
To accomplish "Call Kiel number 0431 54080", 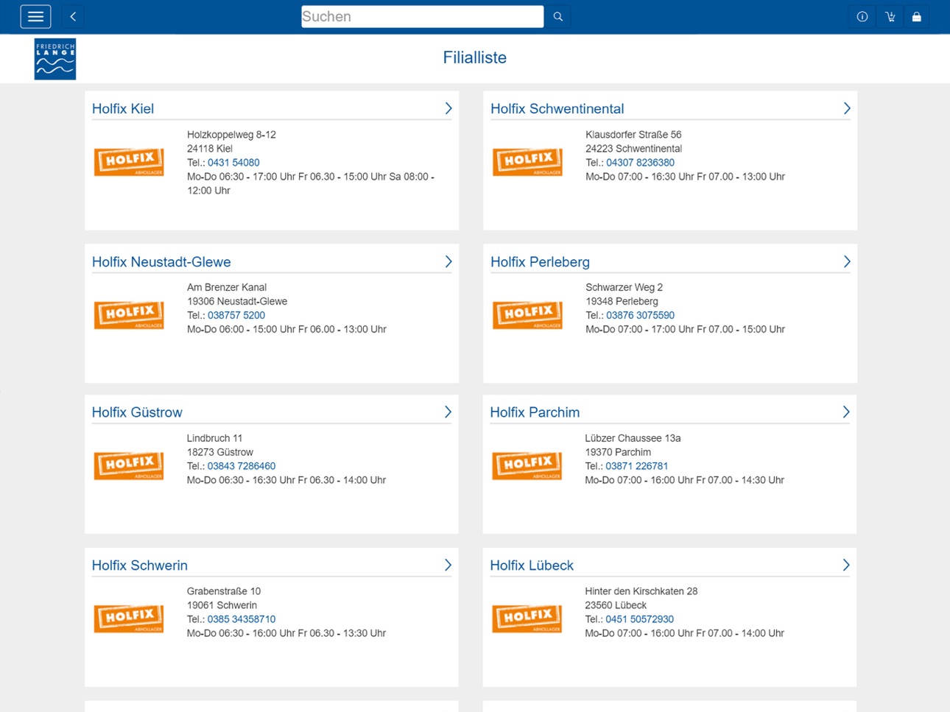I will 233,163.
